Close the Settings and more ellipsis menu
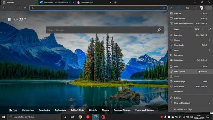 pos(209,8)
